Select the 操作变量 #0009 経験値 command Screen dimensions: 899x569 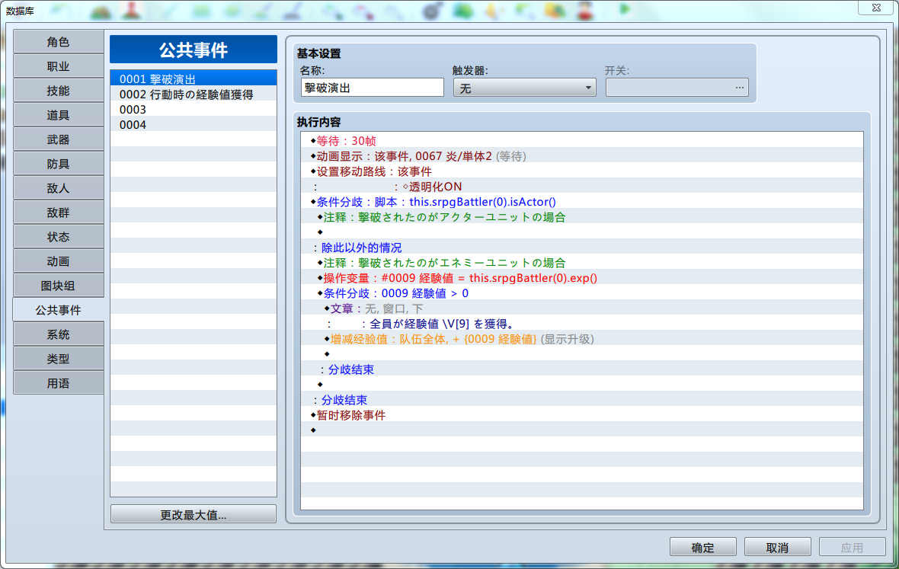tap(582, 278)
